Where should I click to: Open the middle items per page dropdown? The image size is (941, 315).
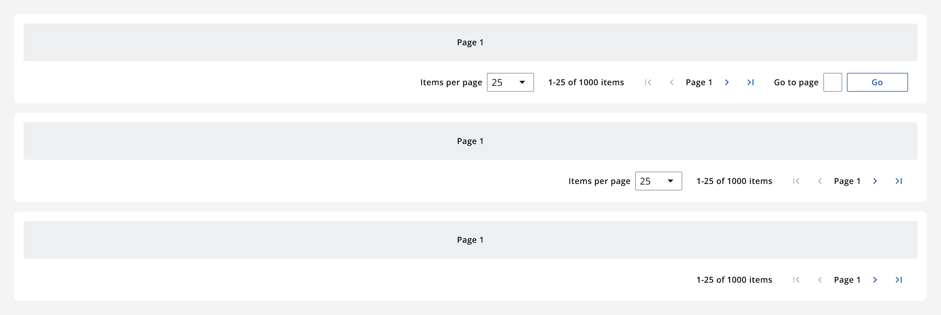[x=658, y=181]
